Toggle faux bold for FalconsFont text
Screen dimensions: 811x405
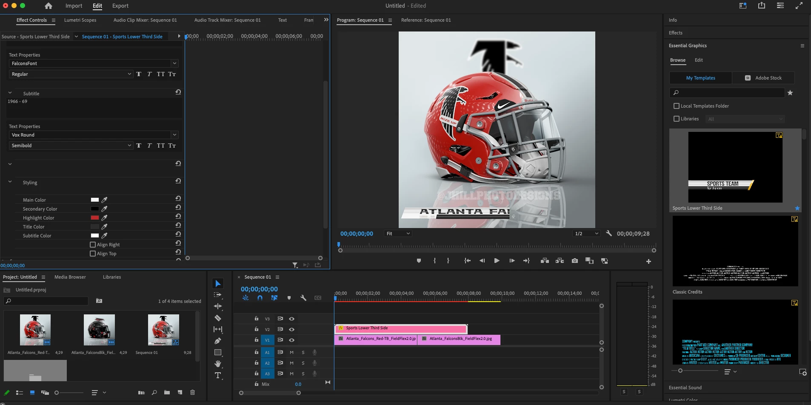139,74
